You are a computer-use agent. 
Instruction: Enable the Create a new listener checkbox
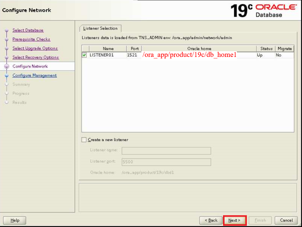coord(84,140)
